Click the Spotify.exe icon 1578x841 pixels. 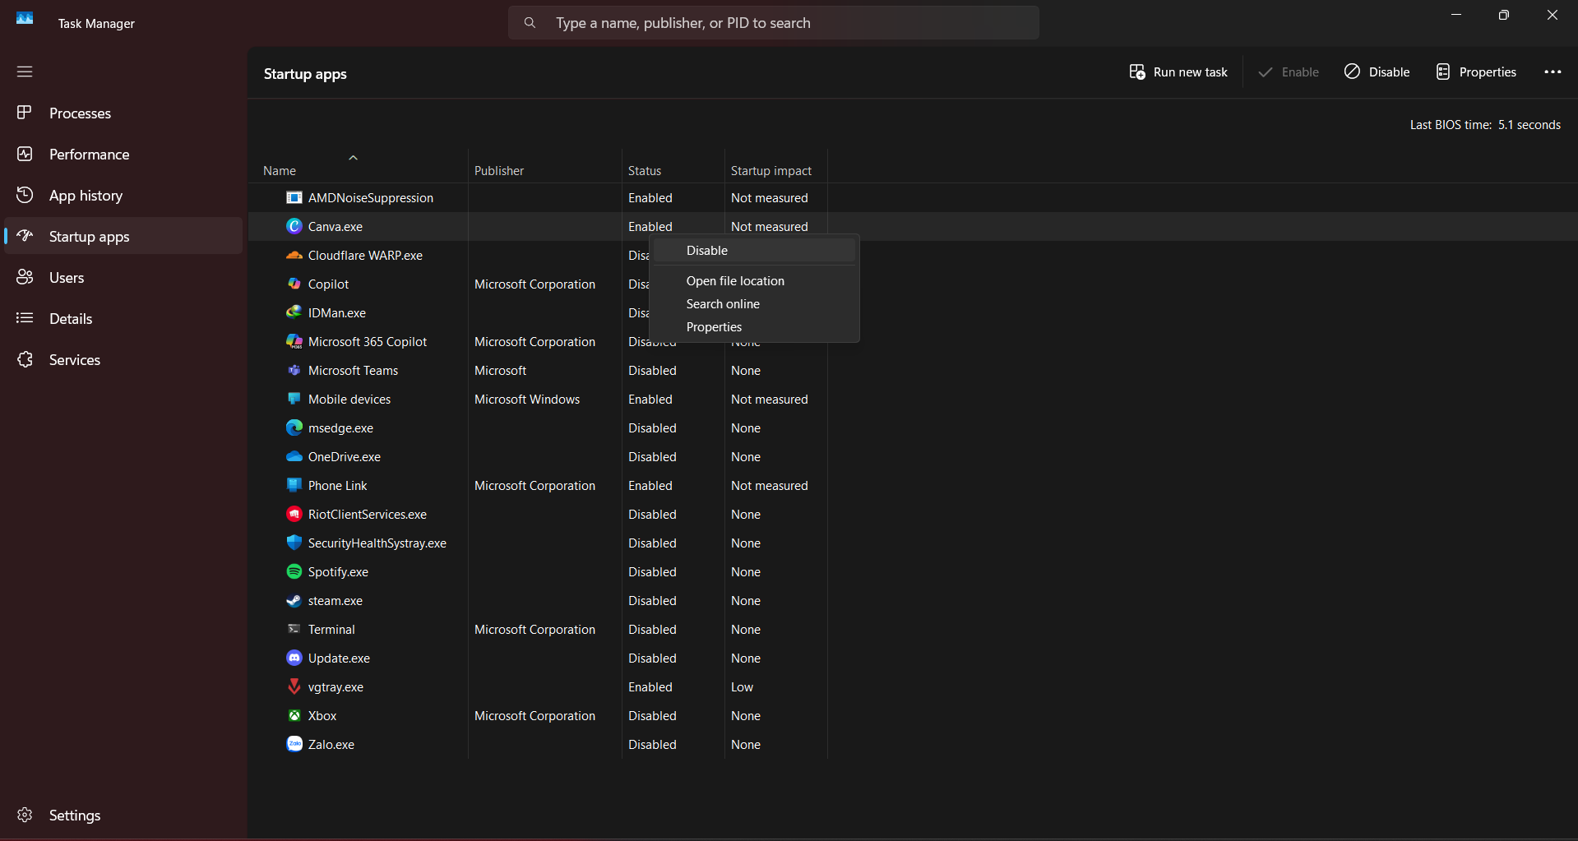(294, 571)
